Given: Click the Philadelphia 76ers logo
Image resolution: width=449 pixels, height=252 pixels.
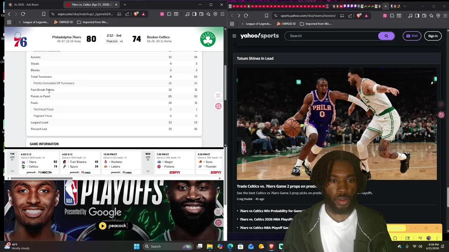Looking at the screenshot, I should tap(20, 40).
